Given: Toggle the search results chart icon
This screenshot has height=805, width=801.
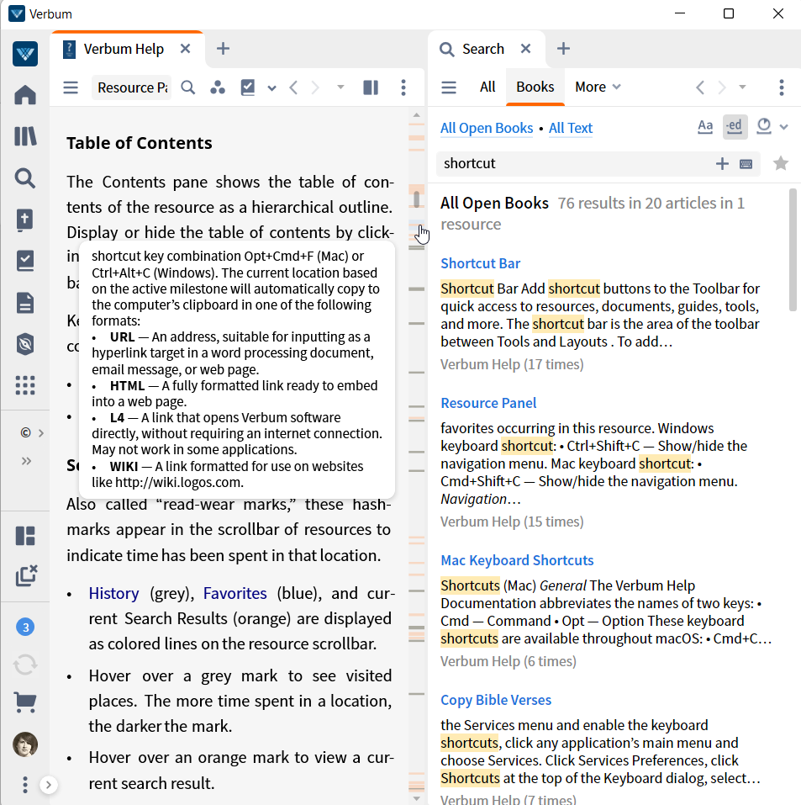Looking at the screenshot, I should pyautogui.click(x=764, y=126).
